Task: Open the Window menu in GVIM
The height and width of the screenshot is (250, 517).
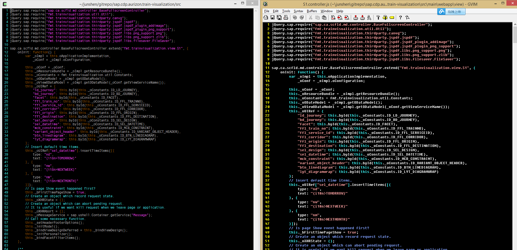Action: click(x=327, y=11)
